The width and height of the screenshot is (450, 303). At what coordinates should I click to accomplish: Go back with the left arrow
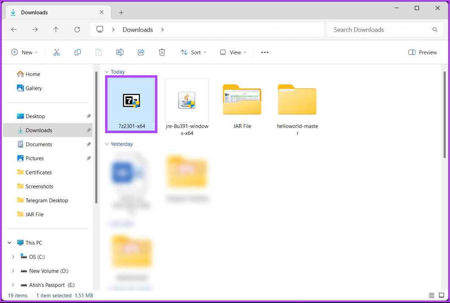coord(14,30)
